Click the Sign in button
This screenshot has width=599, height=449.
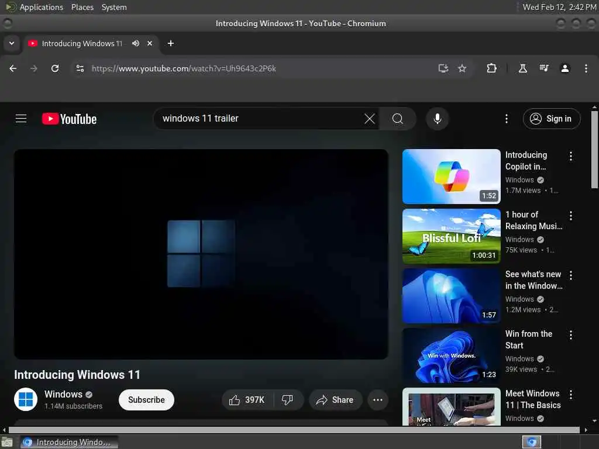552,119
